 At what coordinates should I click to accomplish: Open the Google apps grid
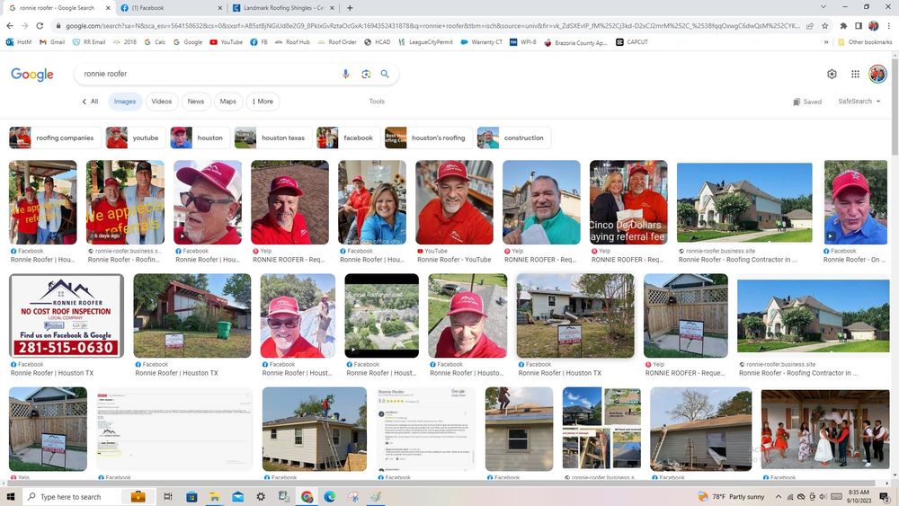point(855,74)
